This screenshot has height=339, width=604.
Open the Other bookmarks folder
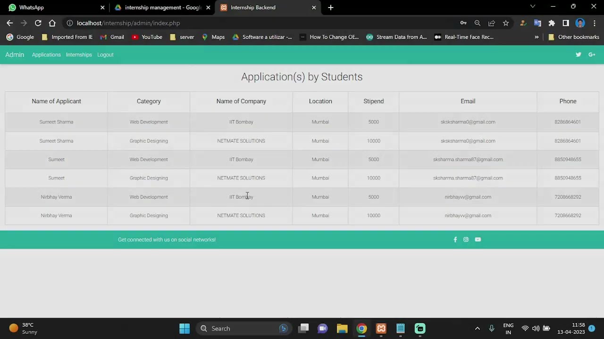[x=573, y=37]
